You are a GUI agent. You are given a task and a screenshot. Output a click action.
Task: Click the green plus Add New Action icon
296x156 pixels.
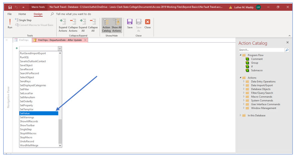pyautogui.click(x=17, y=48)
